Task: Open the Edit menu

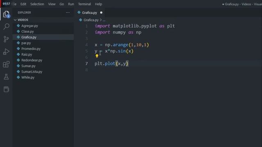Action: coord(23,4)
